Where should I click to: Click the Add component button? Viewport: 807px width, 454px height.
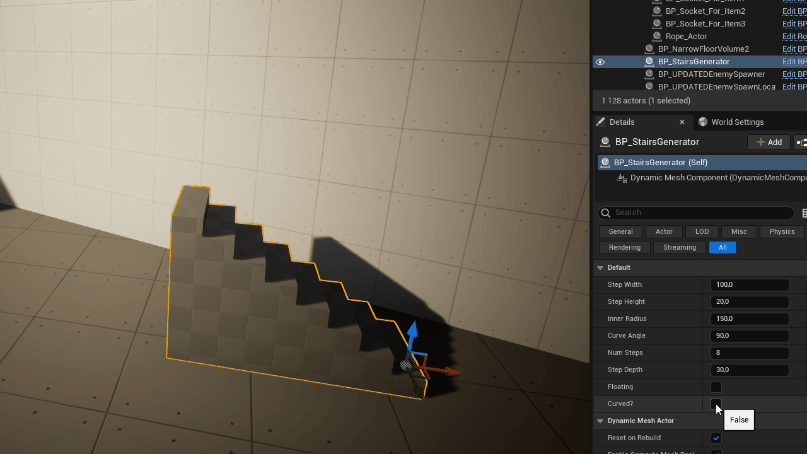pyautogui.click(x=769, y=143)
